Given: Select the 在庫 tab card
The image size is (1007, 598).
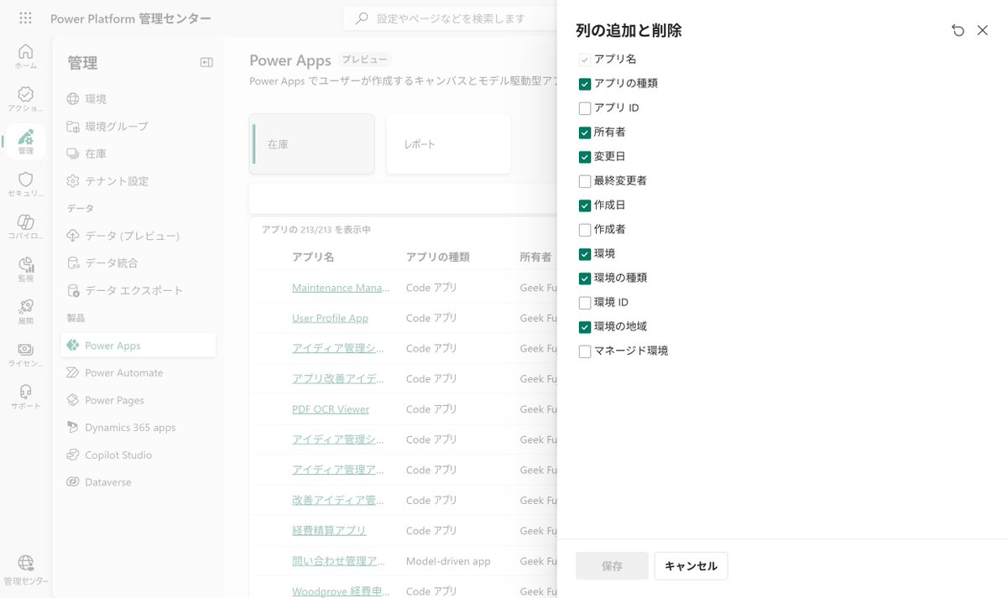Looking at the screenshot, I should (x=311, y=143).
